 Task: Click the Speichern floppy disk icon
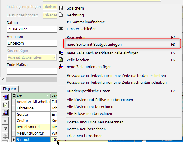click(61, 8)
